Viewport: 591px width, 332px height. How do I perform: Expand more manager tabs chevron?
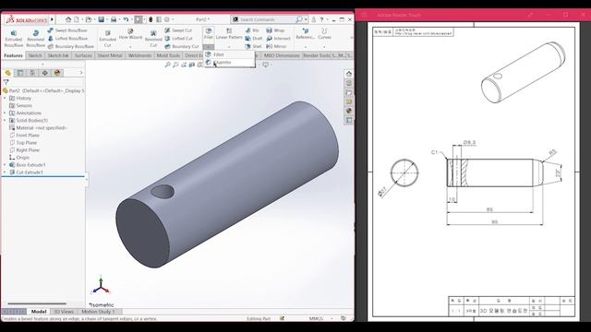pyautogui.click(x=81, y=73)
